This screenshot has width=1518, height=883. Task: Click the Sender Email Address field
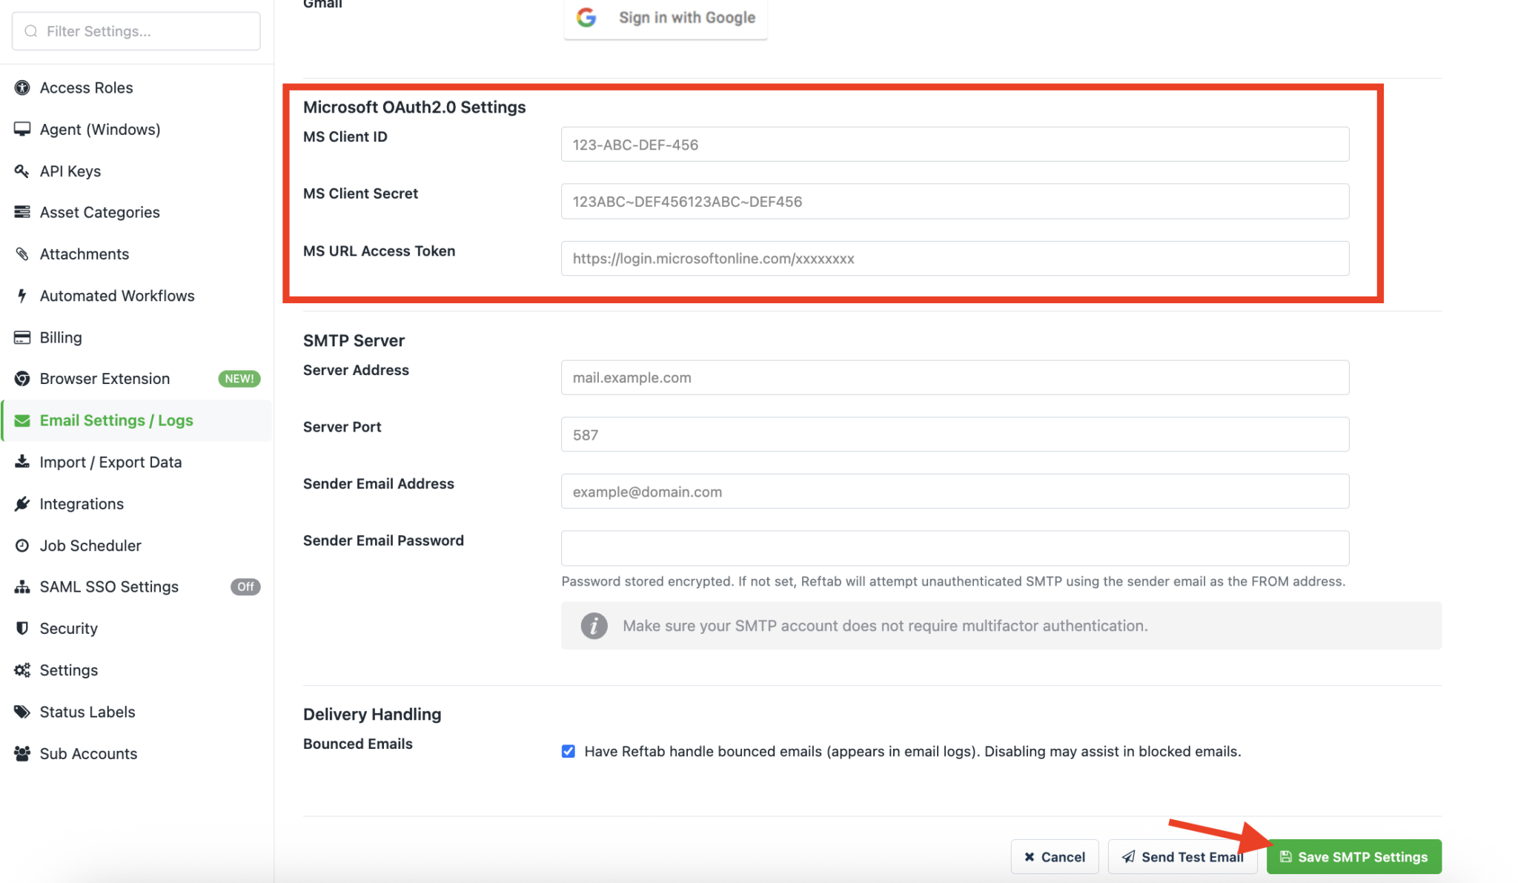point(955,492)
